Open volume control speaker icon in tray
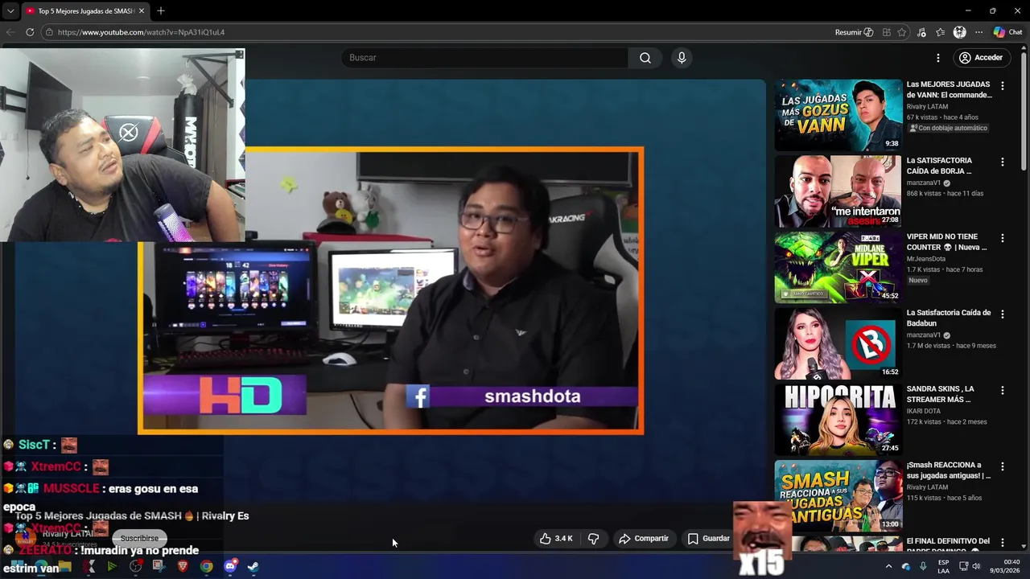The image size is (1030, 579). click(x=976, y=566)
